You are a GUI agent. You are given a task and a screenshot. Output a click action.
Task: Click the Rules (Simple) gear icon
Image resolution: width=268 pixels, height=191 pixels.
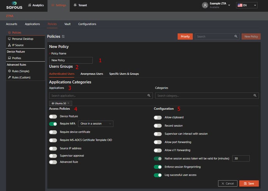click(x=9, y=71)
